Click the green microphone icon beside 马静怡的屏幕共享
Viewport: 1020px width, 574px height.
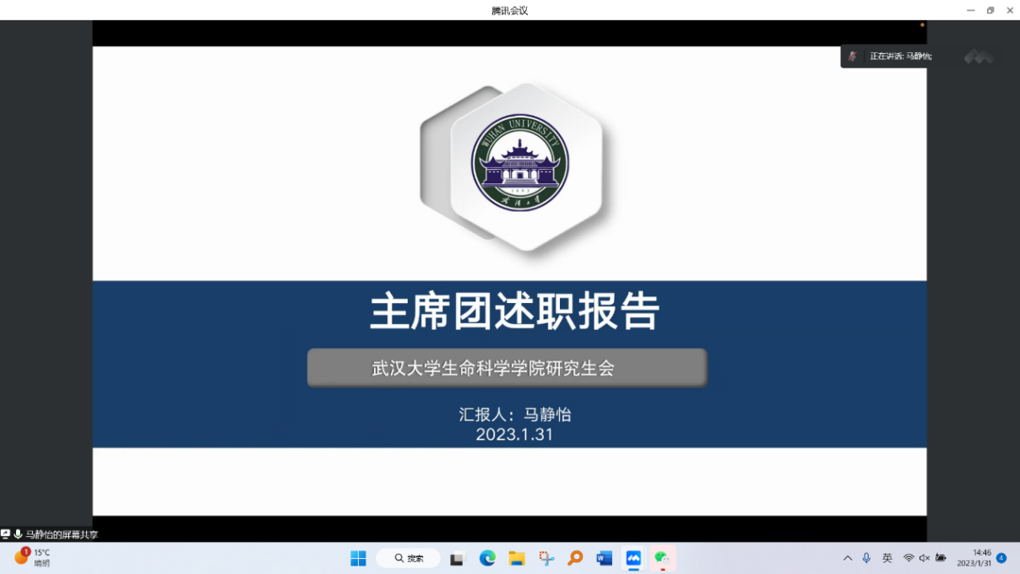[18, 534]
